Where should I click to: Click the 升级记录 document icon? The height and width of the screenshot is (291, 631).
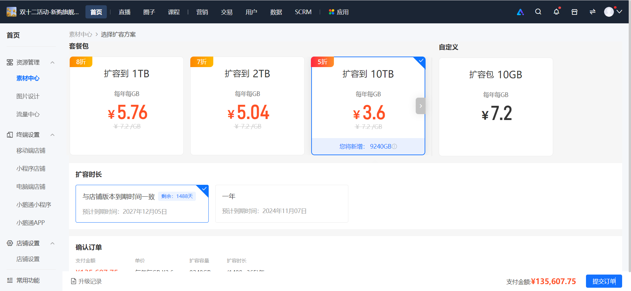click(74, 281)
